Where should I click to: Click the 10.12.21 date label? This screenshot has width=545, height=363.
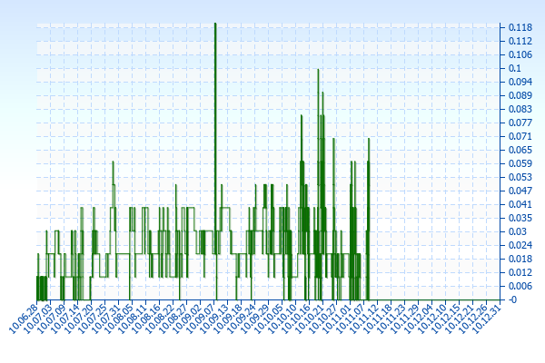(460, 319)
